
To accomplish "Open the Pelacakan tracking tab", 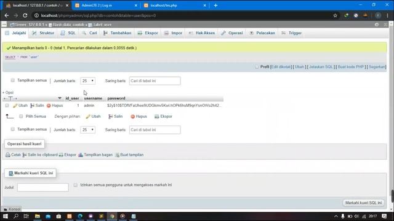I will coord(263,33).
